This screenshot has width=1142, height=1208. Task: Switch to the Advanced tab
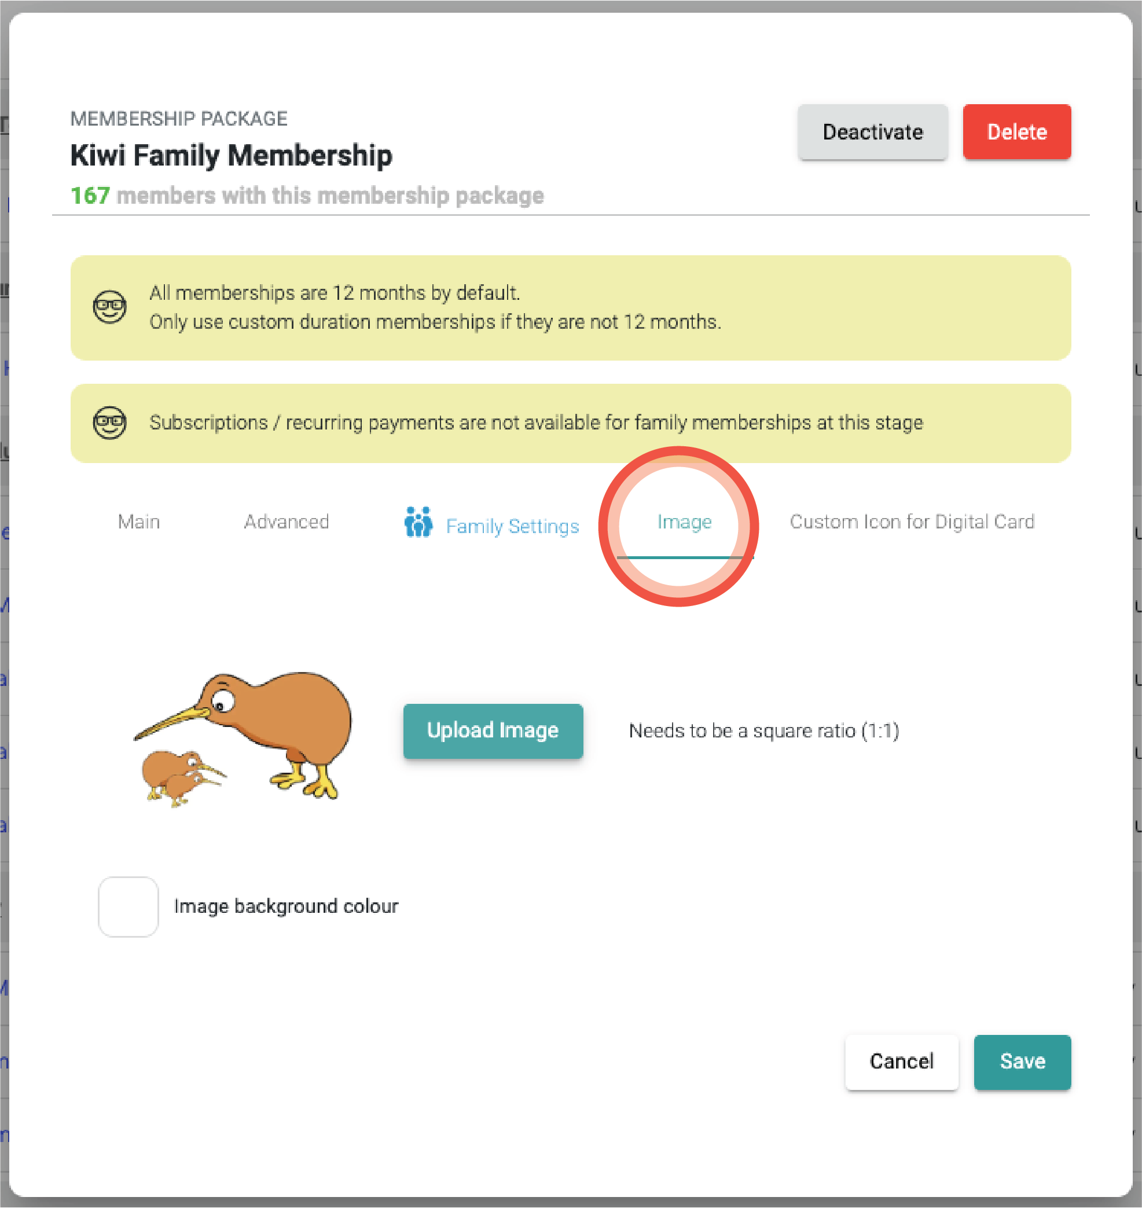(286, 522)
